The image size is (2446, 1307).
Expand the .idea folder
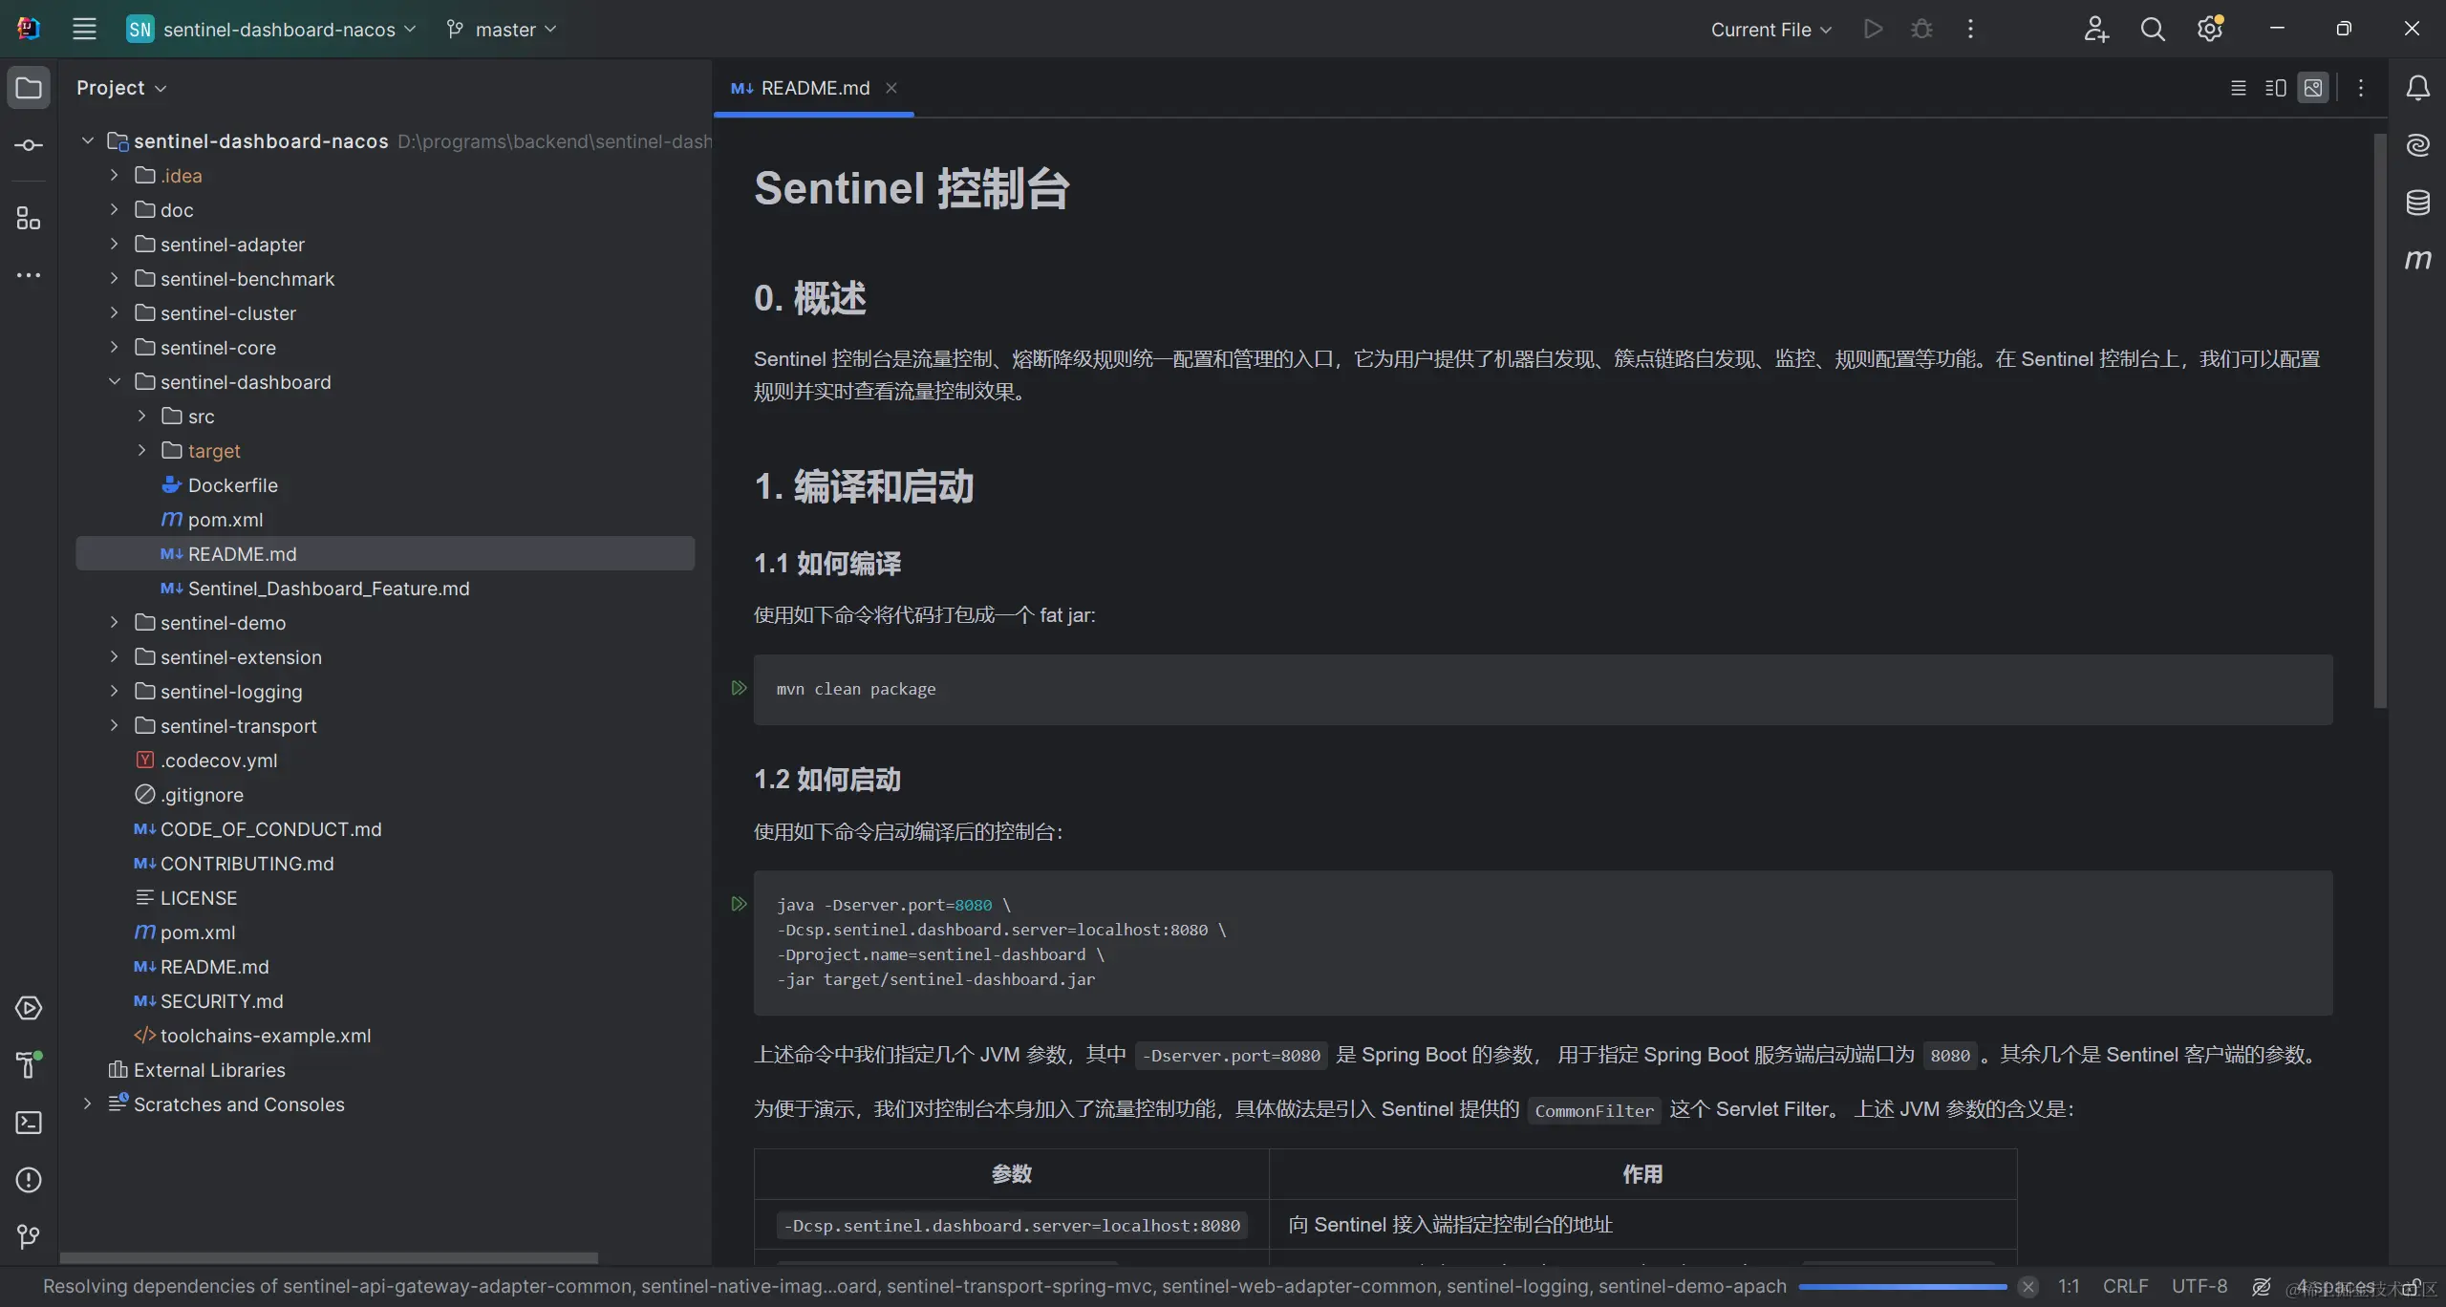click(x=114, y=176)
